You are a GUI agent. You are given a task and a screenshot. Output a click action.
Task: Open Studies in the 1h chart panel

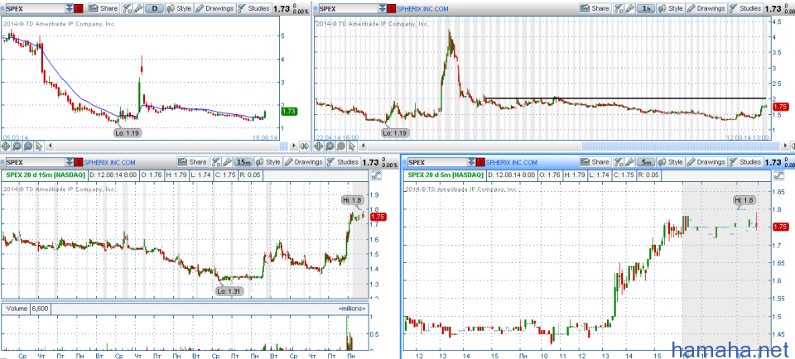click(x=745, y=8)
